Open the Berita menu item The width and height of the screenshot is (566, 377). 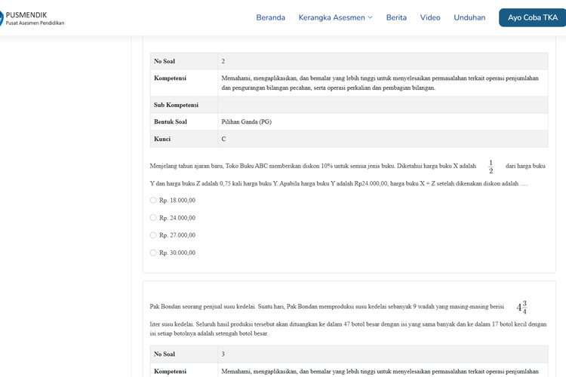[x=396, y=17]
